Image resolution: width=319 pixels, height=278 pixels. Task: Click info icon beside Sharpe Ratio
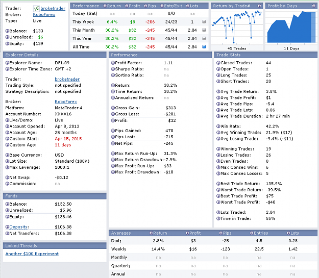click(113, 69)
